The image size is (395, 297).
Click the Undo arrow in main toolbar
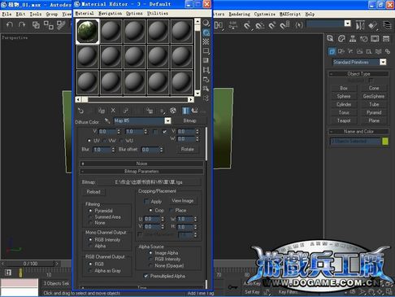click(x=10, y=25)
